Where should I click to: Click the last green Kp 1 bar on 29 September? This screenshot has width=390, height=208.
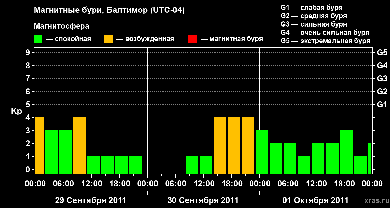[x=136, y=165]
